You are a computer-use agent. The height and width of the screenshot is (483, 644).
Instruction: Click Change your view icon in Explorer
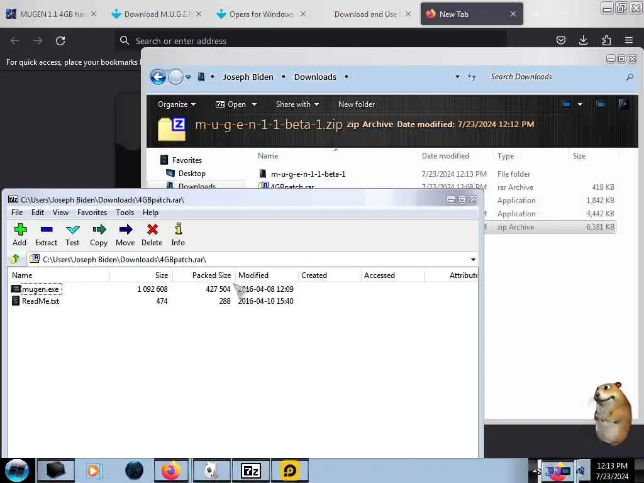(567, 104)
